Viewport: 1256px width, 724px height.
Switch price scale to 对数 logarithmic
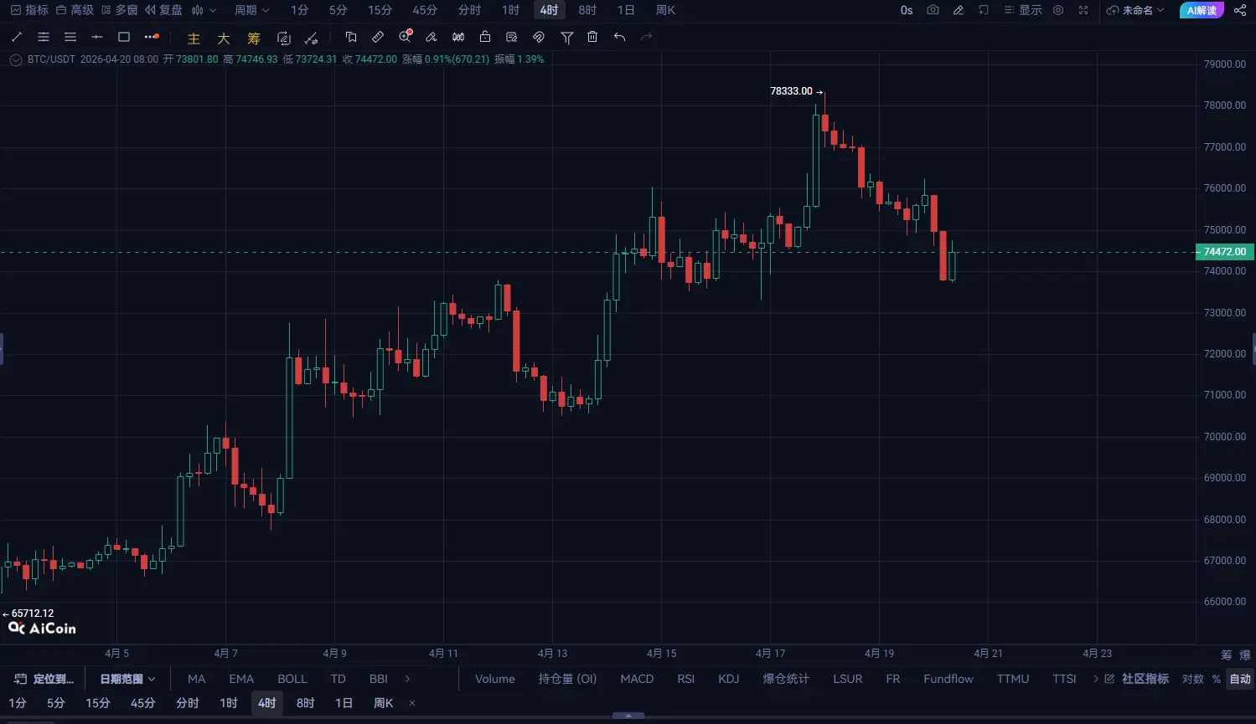1192,679
